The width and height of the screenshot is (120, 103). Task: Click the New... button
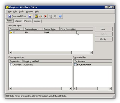[x=104, y=29]
